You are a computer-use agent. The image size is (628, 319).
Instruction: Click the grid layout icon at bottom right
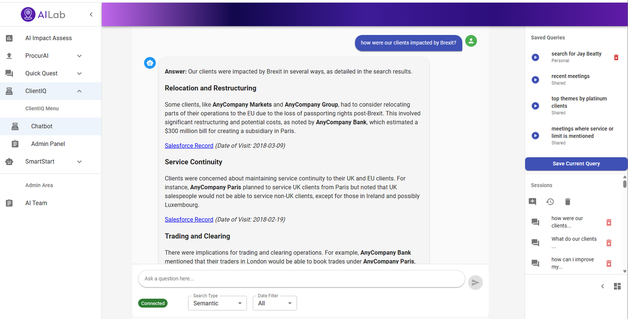tap(617, 286)
